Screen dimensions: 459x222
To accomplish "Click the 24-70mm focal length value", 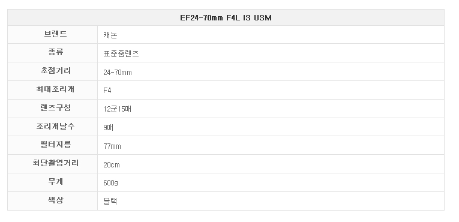I will (x=118, y=73).
